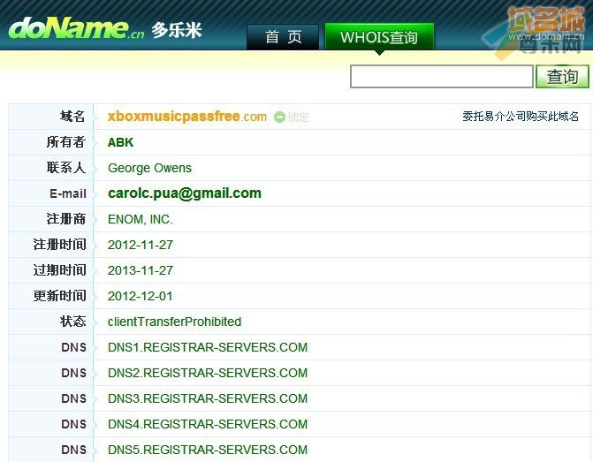
Task: Select update date 2012-12-01
Action: pyautogui.click(x=140, y=296)
